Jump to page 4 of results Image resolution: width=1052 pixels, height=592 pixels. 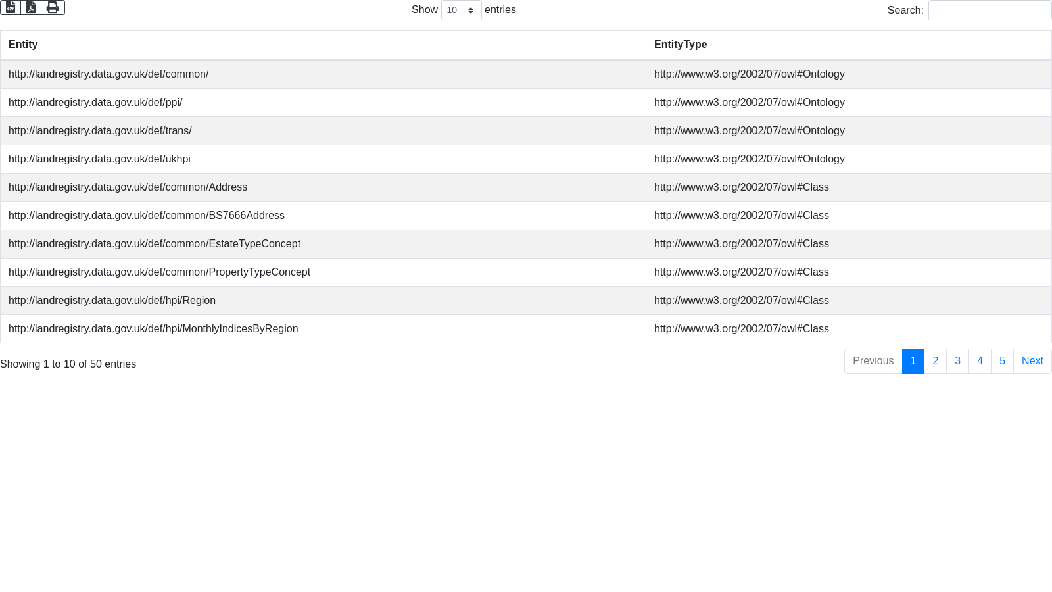tap(980, 361)
